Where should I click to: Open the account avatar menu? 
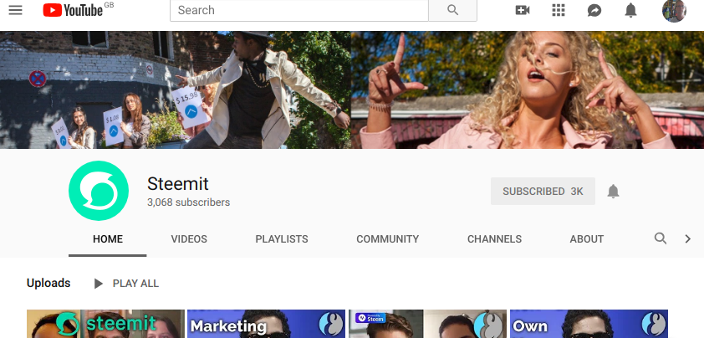674,10
